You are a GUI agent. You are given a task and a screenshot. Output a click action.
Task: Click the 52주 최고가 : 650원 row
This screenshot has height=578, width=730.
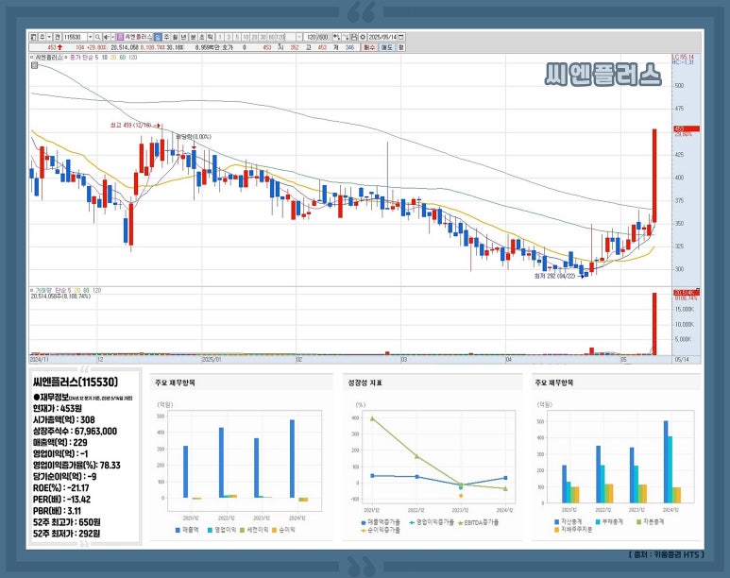(x=66, y=522)
